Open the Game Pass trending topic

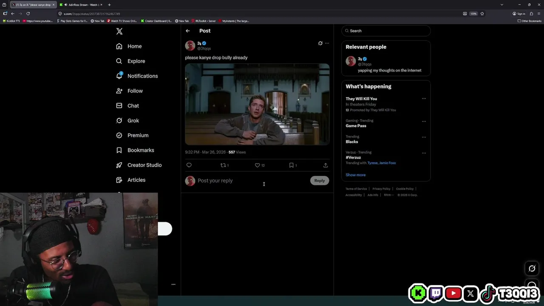(356, 126)
